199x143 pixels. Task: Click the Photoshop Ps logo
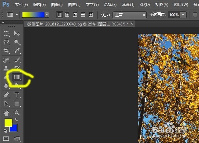coord(6,4)
